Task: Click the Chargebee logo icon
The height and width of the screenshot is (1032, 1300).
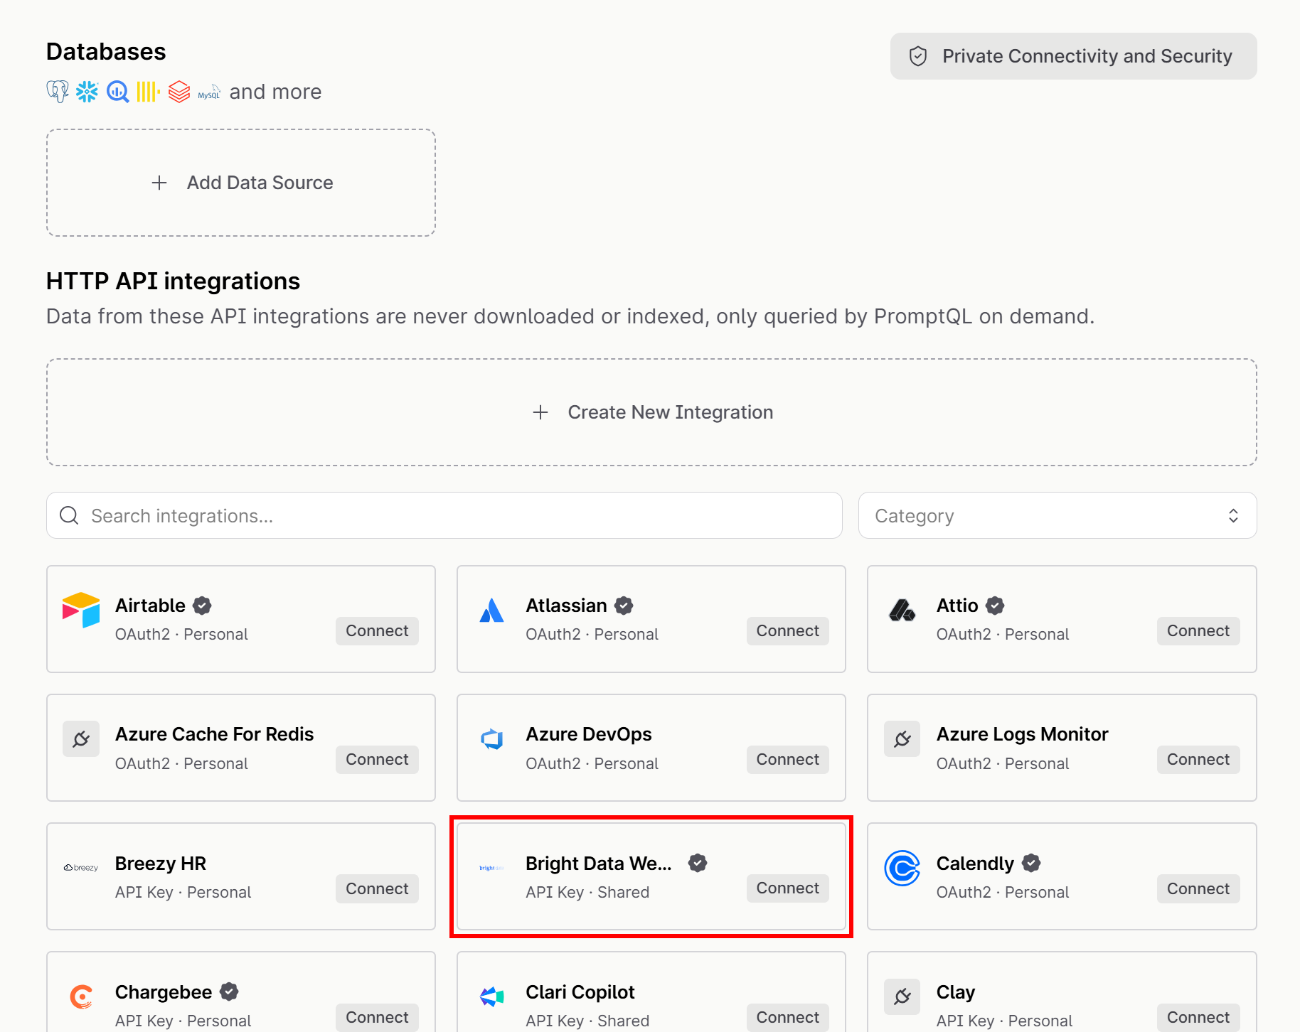Action: (81, 996)
